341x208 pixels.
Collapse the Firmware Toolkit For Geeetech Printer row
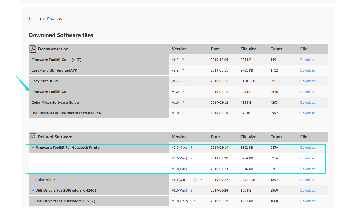33,148
